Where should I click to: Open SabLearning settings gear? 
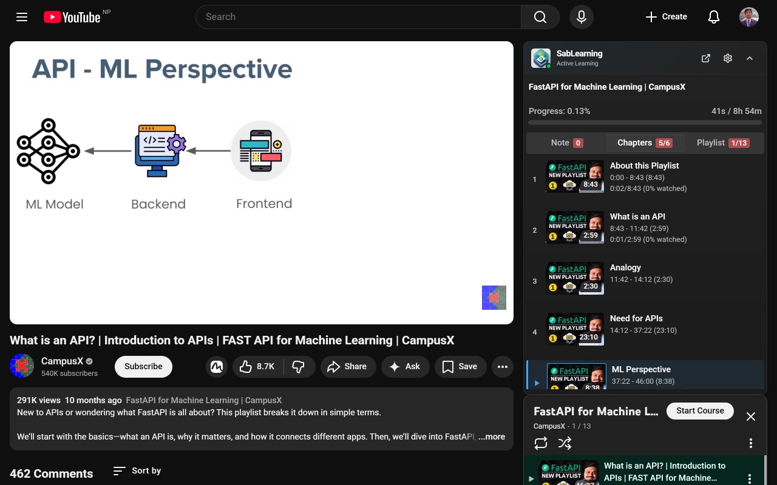(x=728, y=58)
